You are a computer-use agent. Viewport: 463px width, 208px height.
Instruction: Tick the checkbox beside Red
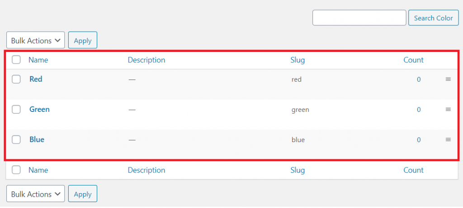(16, 79)
